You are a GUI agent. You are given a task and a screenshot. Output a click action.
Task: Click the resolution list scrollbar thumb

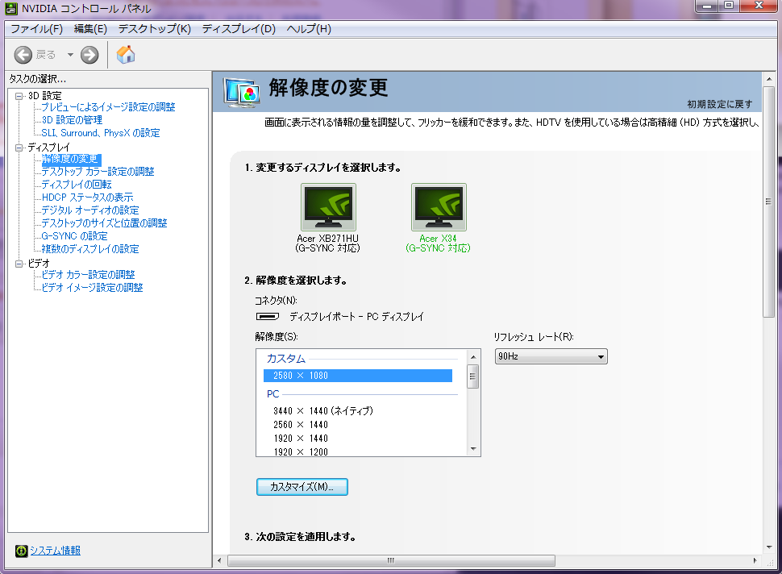(473, 376)
